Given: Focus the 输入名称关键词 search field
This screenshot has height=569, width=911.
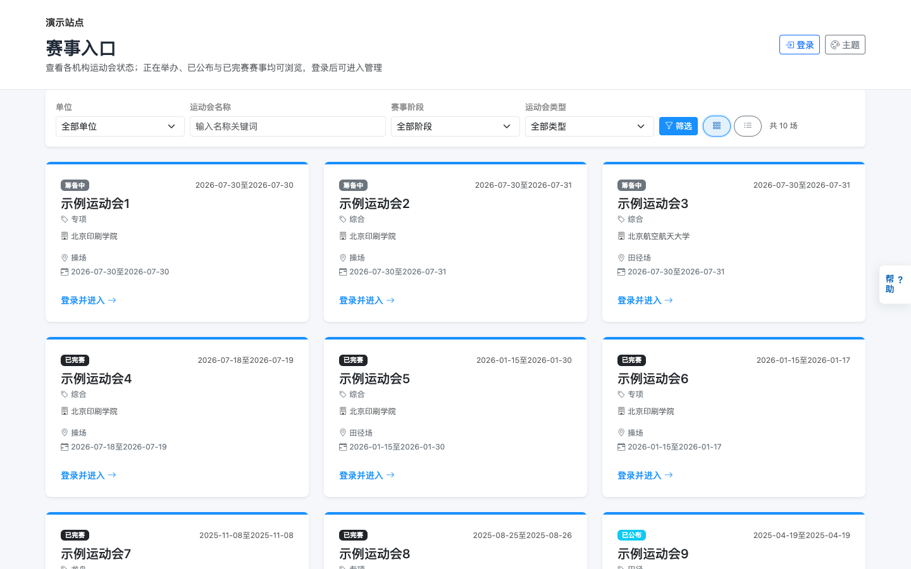Looking at the screenshot, I should [288, 126].
